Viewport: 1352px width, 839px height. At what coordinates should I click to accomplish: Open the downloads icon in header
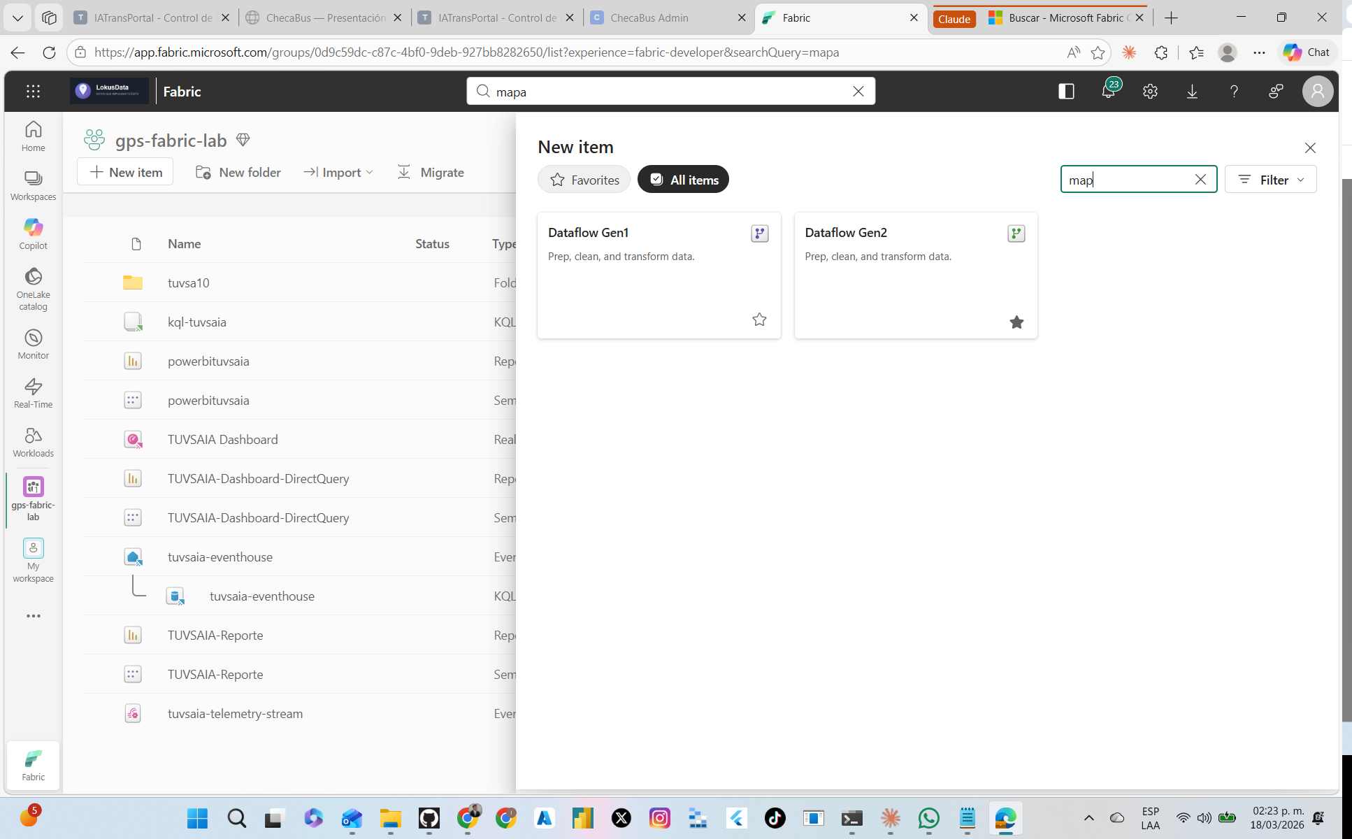tap(1192, 91)
